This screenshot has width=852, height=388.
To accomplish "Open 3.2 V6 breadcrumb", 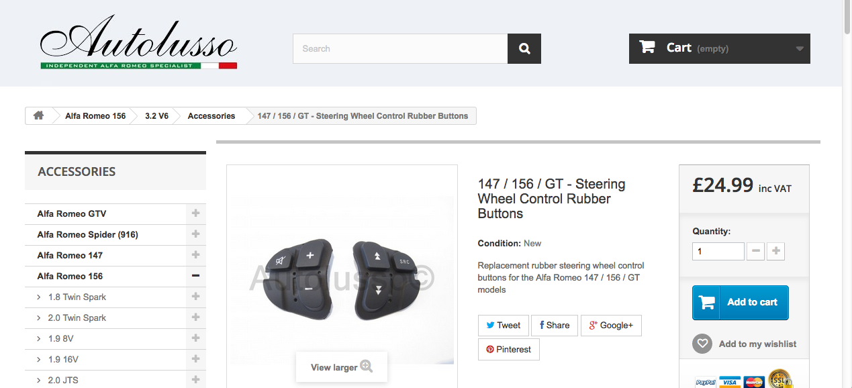I will pyautogui.click(x=156, y=116).
